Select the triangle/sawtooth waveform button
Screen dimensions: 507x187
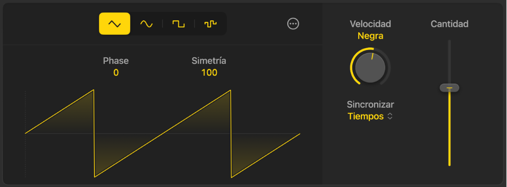tap(114, 24)
